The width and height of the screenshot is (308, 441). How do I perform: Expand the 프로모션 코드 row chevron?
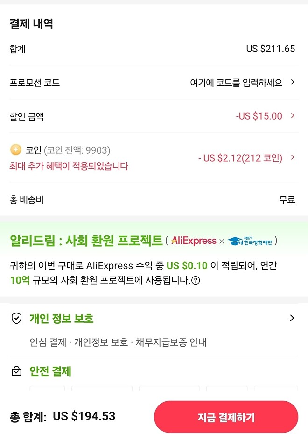pos(294,82)
